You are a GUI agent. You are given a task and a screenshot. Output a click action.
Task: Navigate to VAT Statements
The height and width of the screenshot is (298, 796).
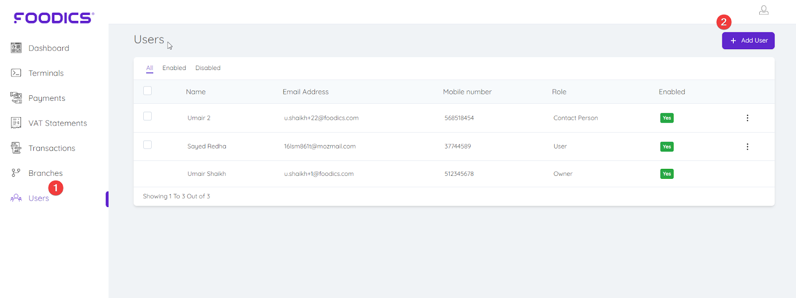(58, 123)
